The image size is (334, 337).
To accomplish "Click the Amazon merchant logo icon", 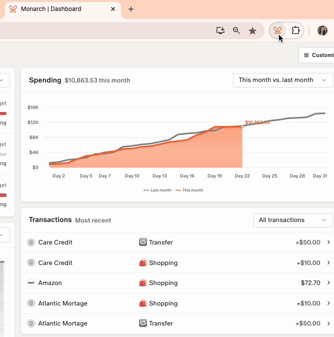I will coord(31,283).
